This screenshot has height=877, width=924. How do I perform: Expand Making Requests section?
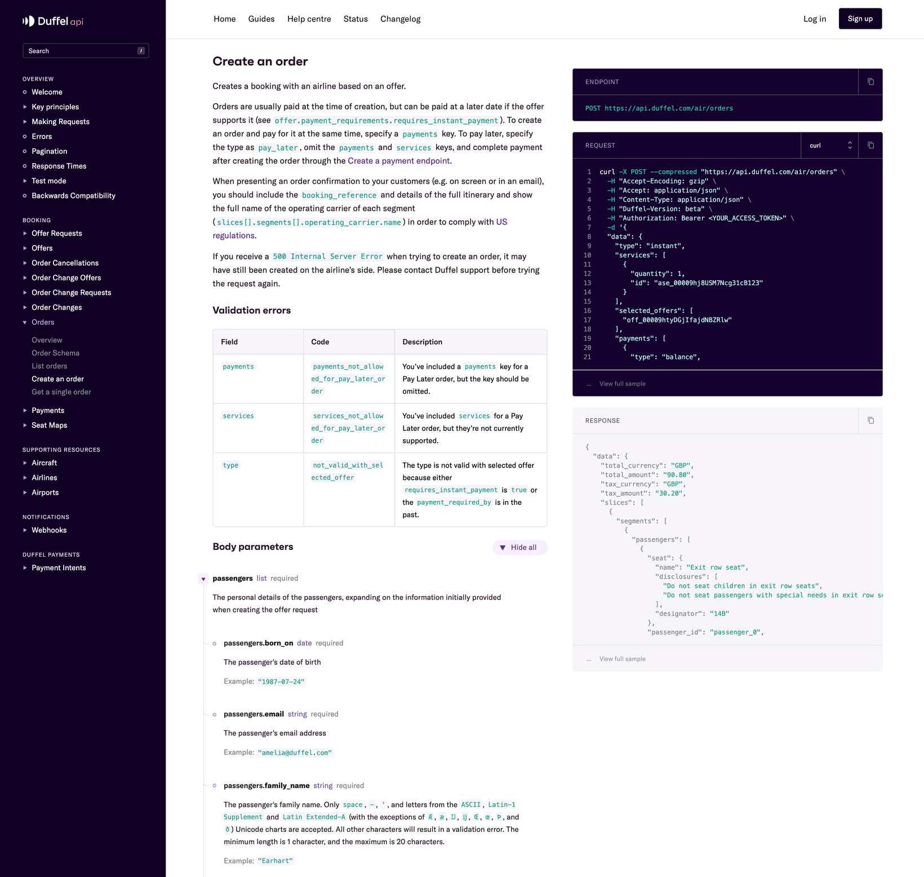pos(25,122)
